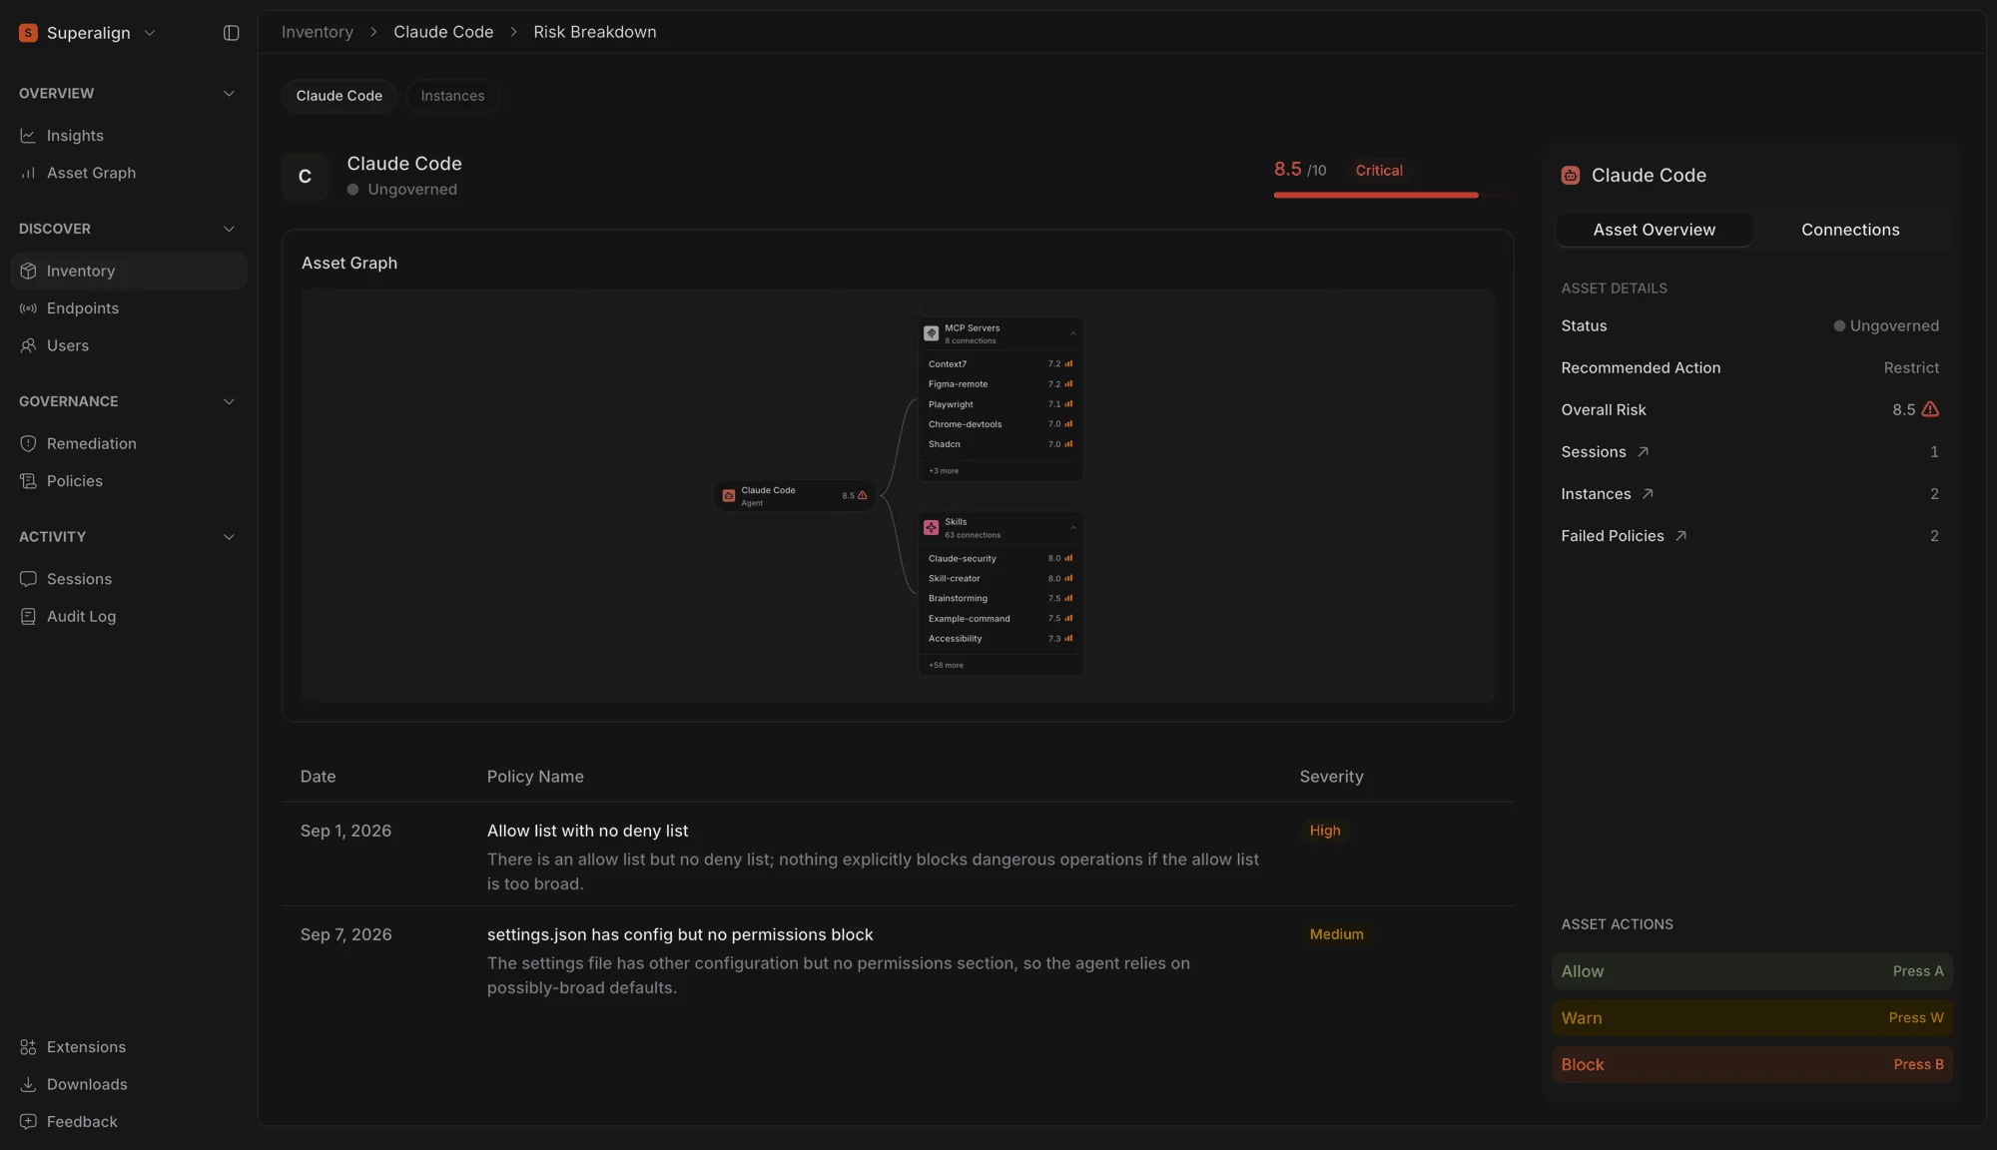
Task: Go to Inventory in the breadcrumb
Action: click(318, 32)
